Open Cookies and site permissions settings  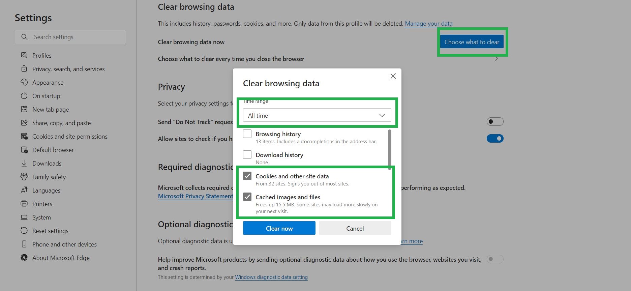point(70,136)
